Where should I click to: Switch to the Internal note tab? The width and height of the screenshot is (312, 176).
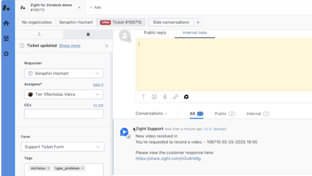coord(195,32)
